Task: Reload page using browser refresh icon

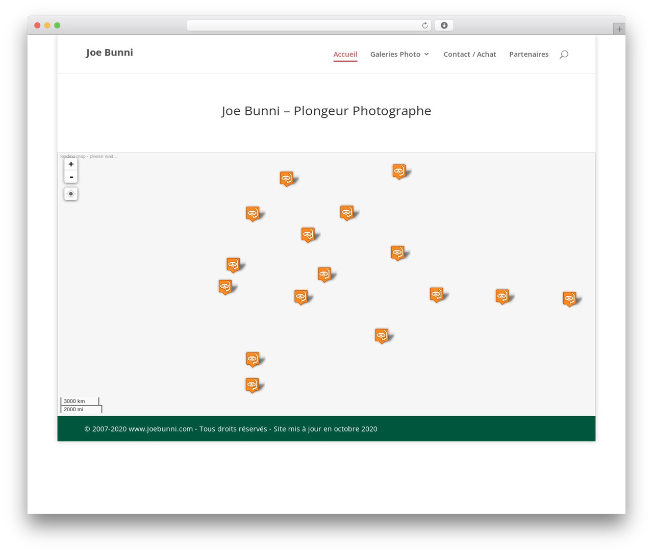Action: coord(424,26)
